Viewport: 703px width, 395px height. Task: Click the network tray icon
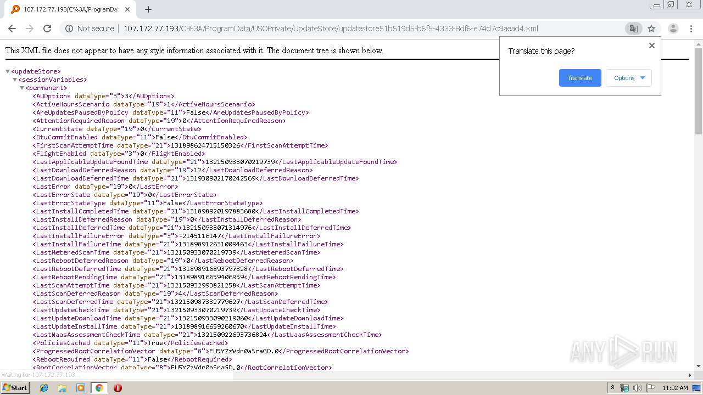point(624,388)
